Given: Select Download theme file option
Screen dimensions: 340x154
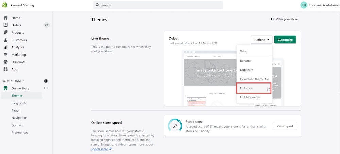Looking at the screenshot, I should click(x=254, y=79).
